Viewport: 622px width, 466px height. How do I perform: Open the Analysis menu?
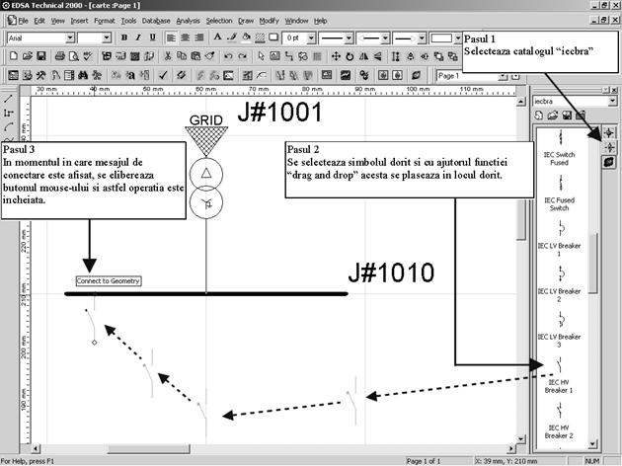(x=188, y=20)
